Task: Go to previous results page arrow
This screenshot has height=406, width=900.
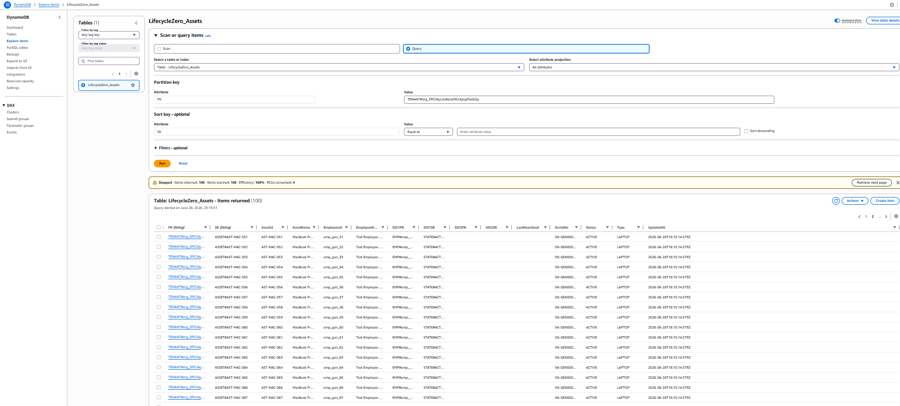Action: click(859, 217)
